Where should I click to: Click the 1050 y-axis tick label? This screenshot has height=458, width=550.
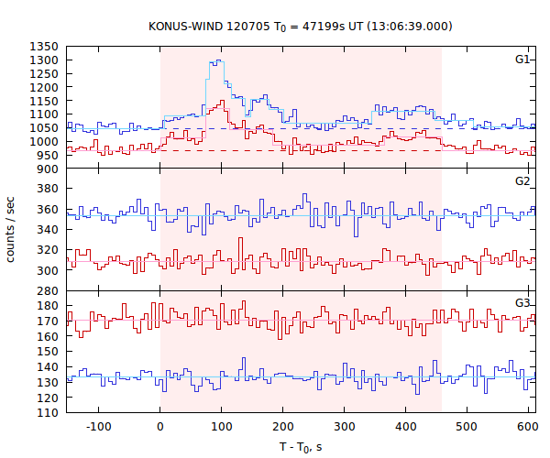(x=44, y=128)
